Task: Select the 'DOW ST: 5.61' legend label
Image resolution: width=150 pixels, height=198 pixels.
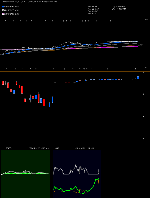Action: [x=12, y=7]
